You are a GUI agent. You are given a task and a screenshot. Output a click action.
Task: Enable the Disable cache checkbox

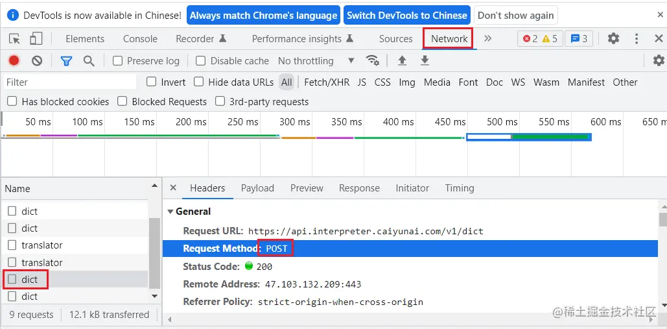[200, 61]
